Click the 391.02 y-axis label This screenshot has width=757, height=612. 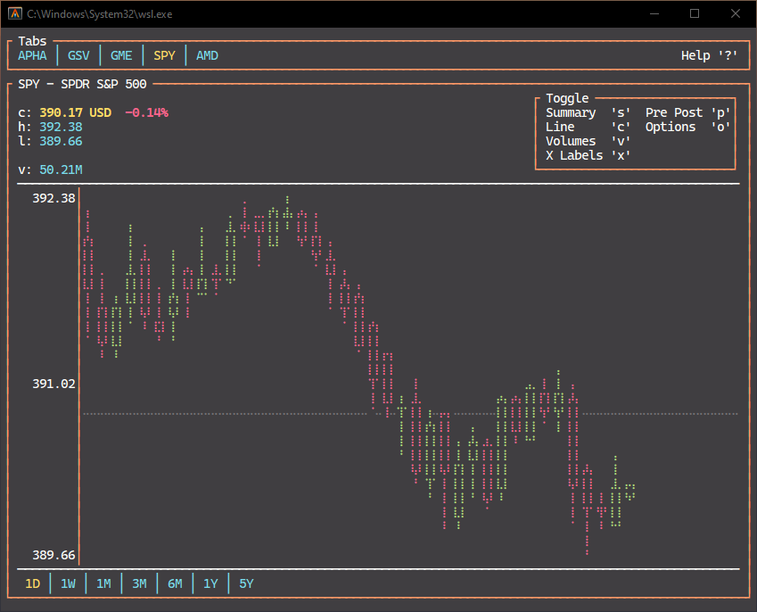tap(53, 384)
